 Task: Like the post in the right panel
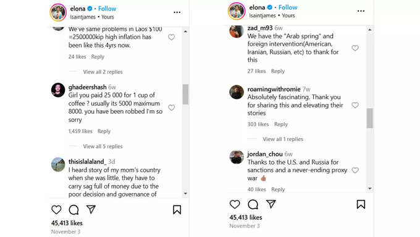235,204
